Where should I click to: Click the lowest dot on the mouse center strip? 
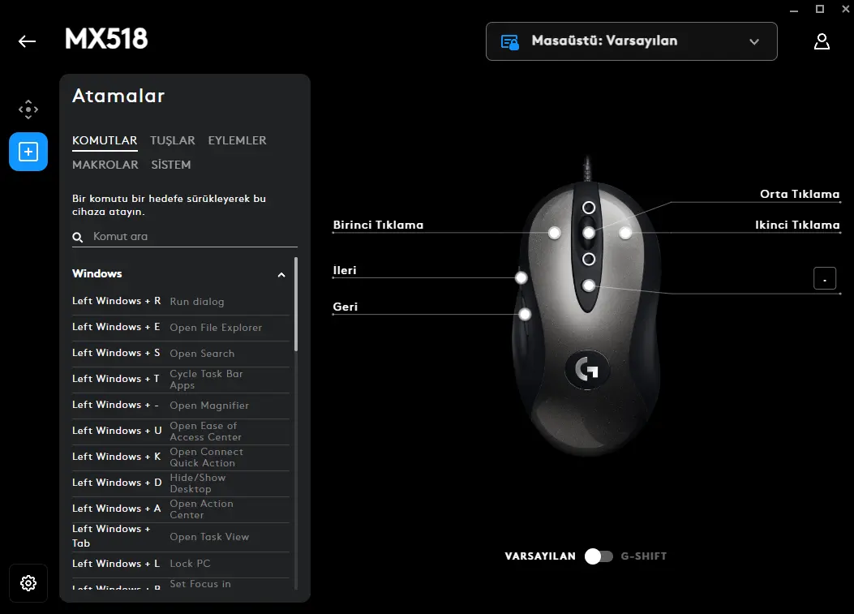(x=589, y=285)
